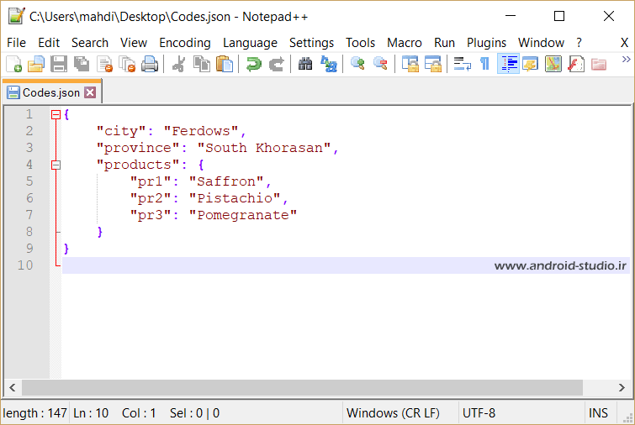
Task: Click horizontal scrollbar right arrow
Action: pyautogui.click(x=622, y=387)
